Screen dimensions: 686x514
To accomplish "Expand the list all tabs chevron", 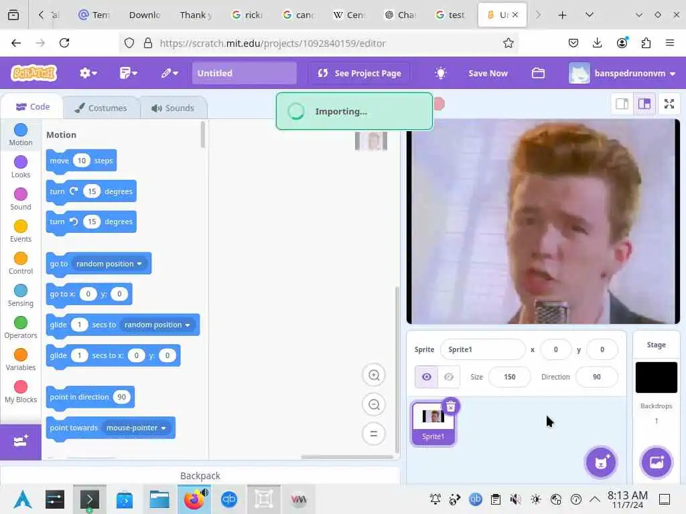I will pos(590,15).
